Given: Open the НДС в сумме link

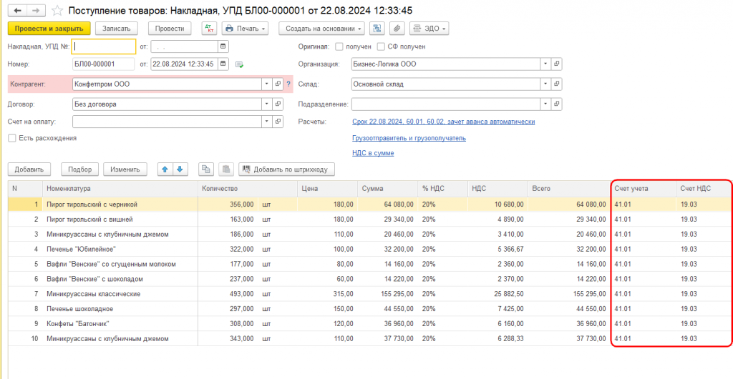Looking at the screenshot, I should 372,153.
